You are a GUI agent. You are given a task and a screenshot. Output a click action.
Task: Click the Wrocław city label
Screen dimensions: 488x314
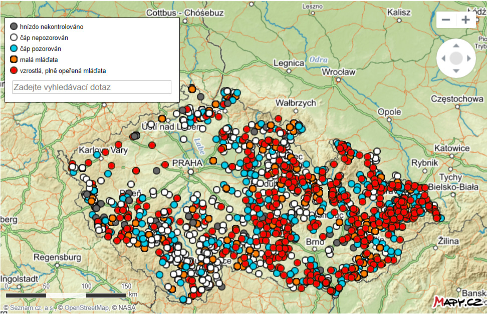pos(339,72)
